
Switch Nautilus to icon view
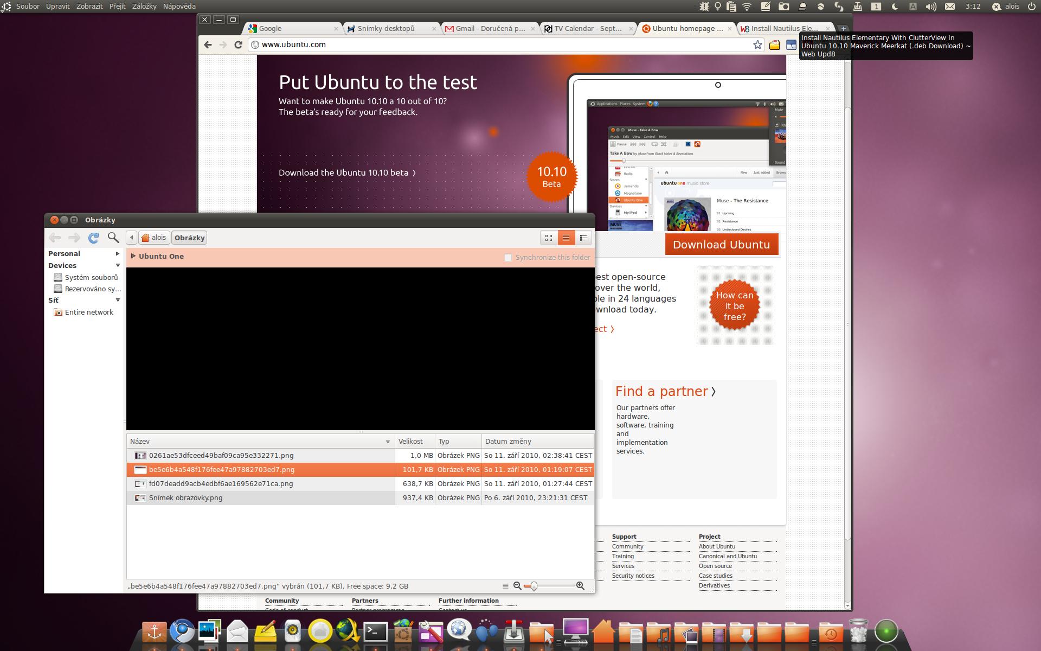549,238
